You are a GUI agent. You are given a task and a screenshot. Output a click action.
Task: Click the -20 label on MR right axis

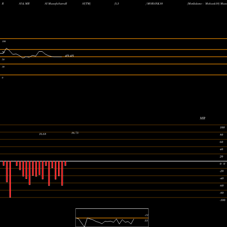click(x=222, y=171)
